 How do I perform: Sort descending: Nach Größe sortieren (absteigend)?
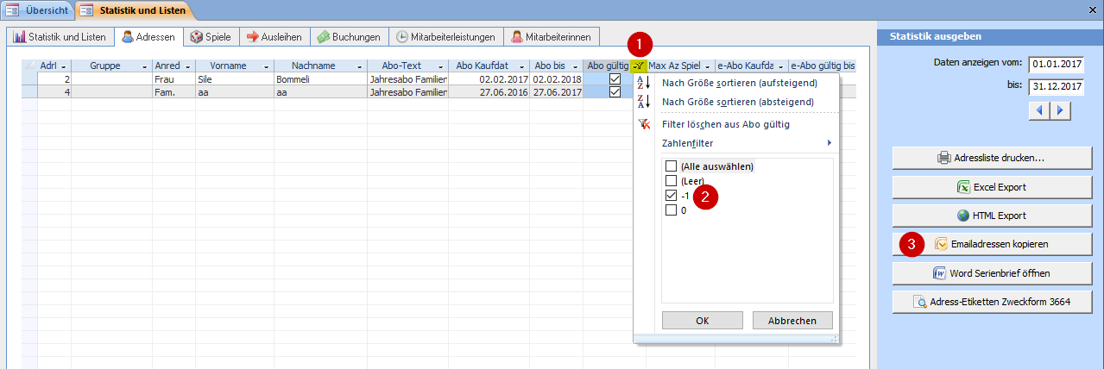pos(737,102)
